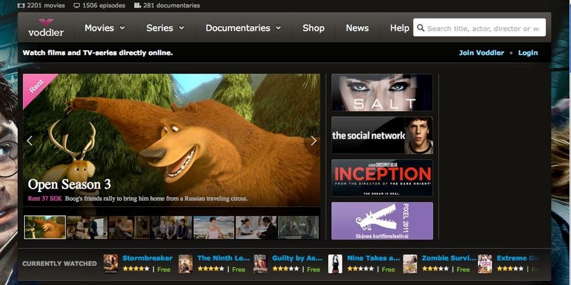The image size is (571, 285).
Task: Open The Social Network banner
Action: 382,135
